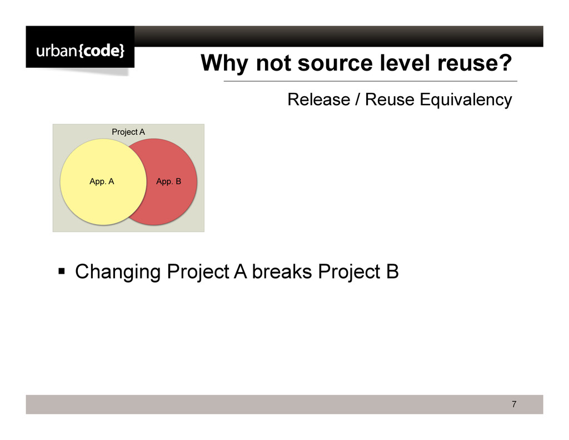Click the word 'code' in the logo
This screenshot has height=440, width=569.
(x=101, y=51)
